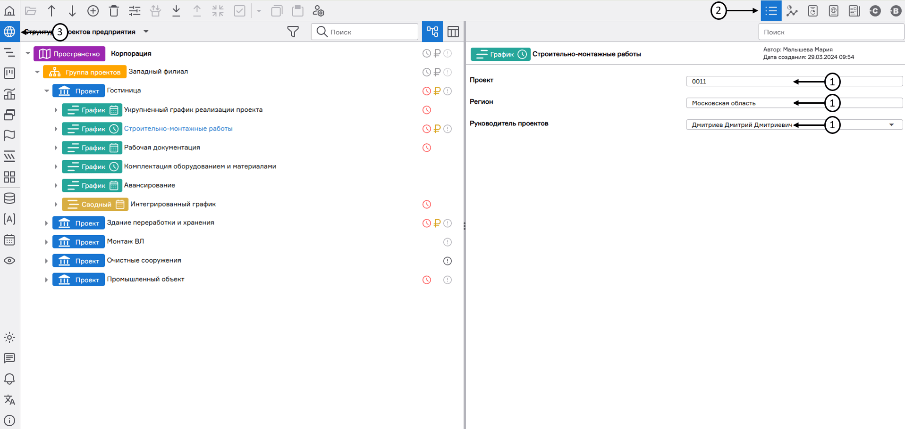Screen dimensions: 905x429
Task: Click the add (plus circle) toolbar icon
Action: 93,11
